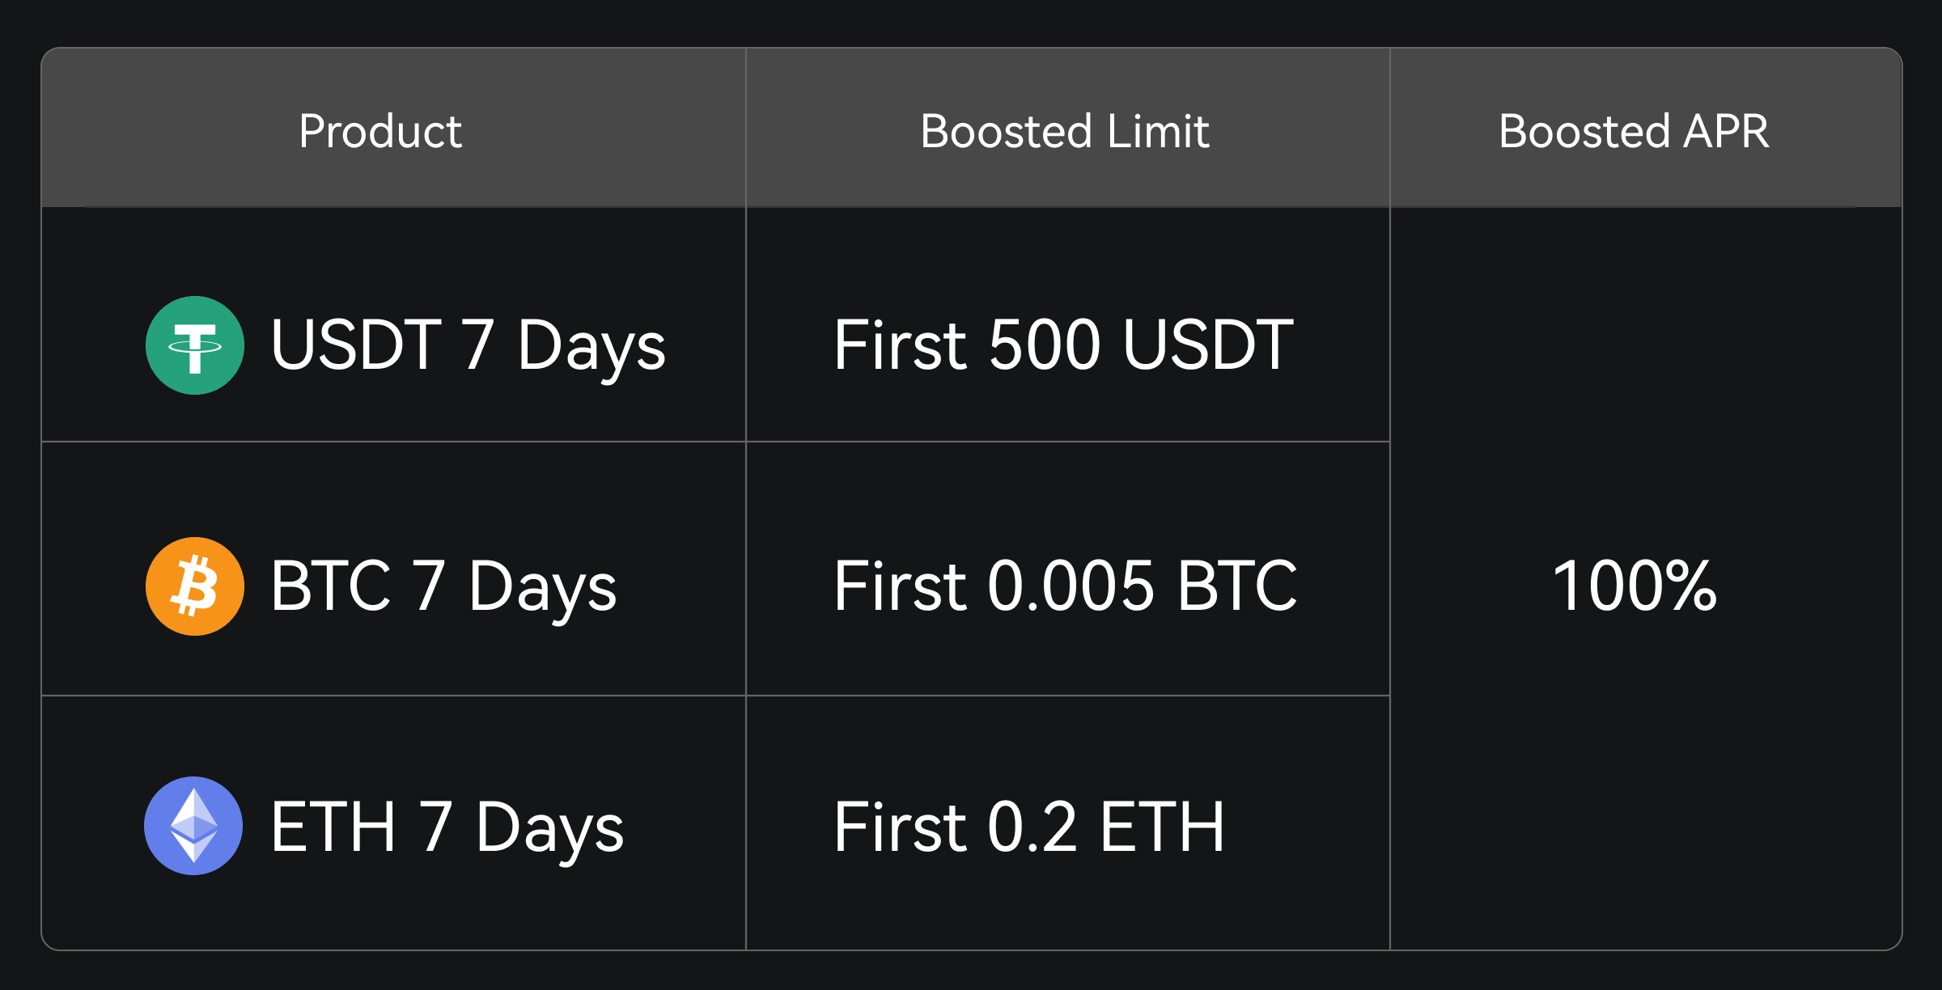Click the blue Ethereum diamond icon
Viewport: 1942px width, 990px height.
[193, 826]
